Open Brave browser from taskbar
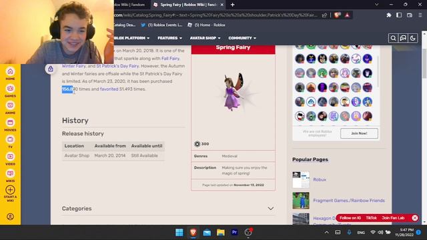 point(193,233)
